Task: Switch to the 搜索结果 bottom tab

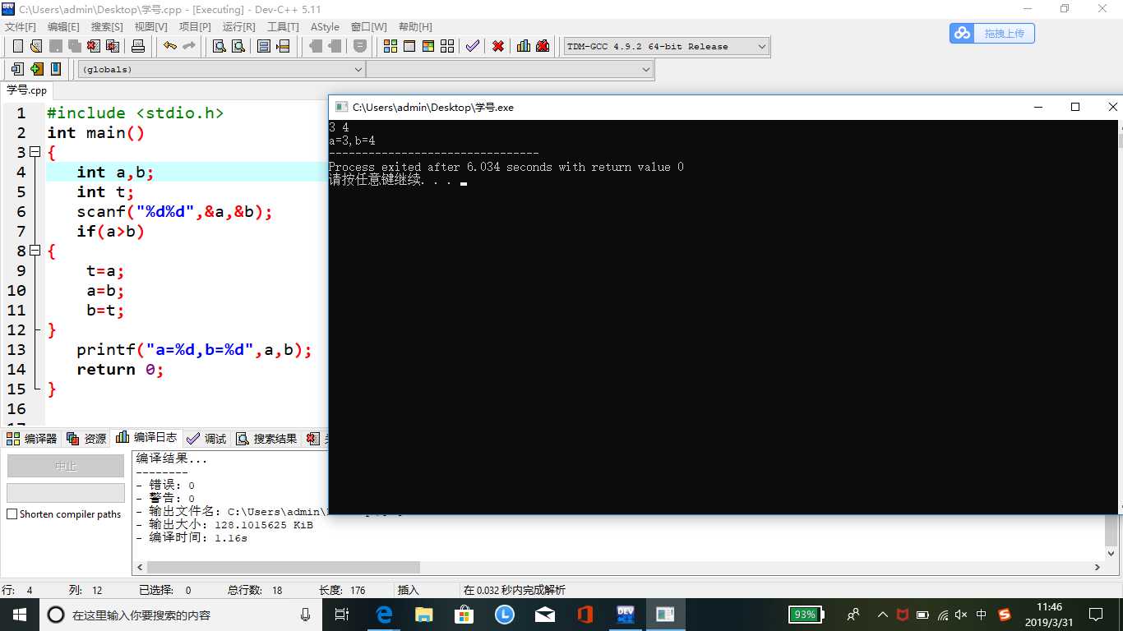Action: click(266, 439)
